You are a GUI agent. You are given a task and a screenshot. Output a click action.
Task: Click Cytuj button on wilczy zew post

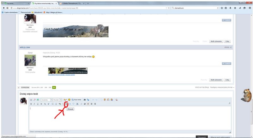click(227, 80)
